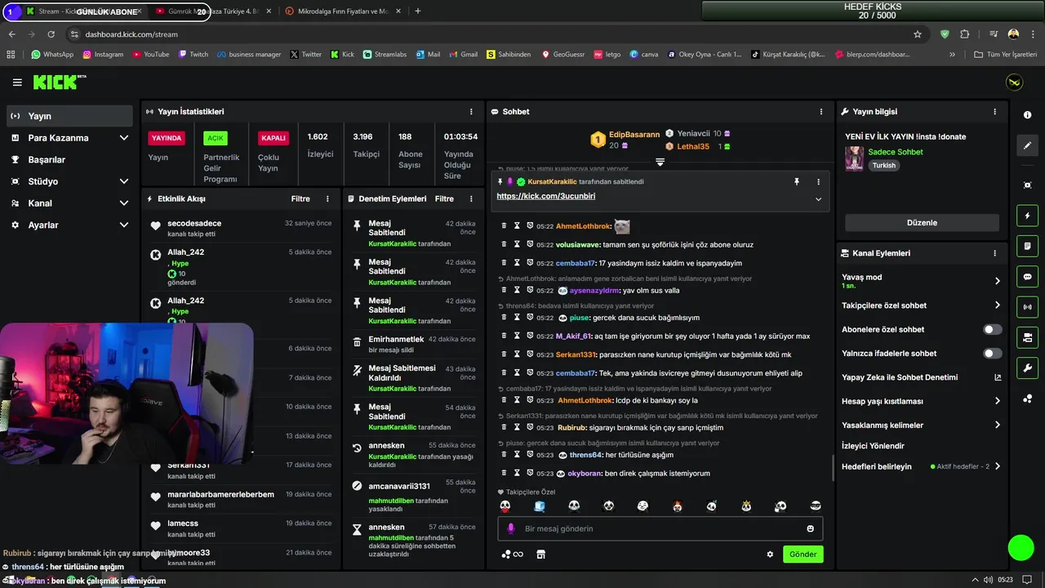Click the browser address bar

coord(490,34)
